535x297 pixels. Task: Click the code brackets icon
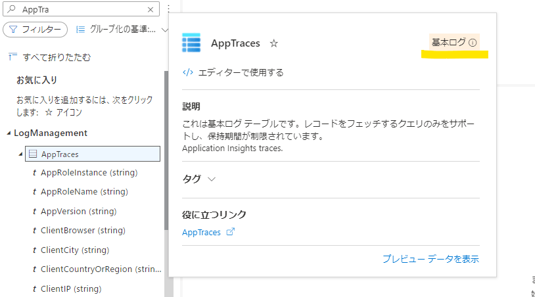[x=188, y=72]
